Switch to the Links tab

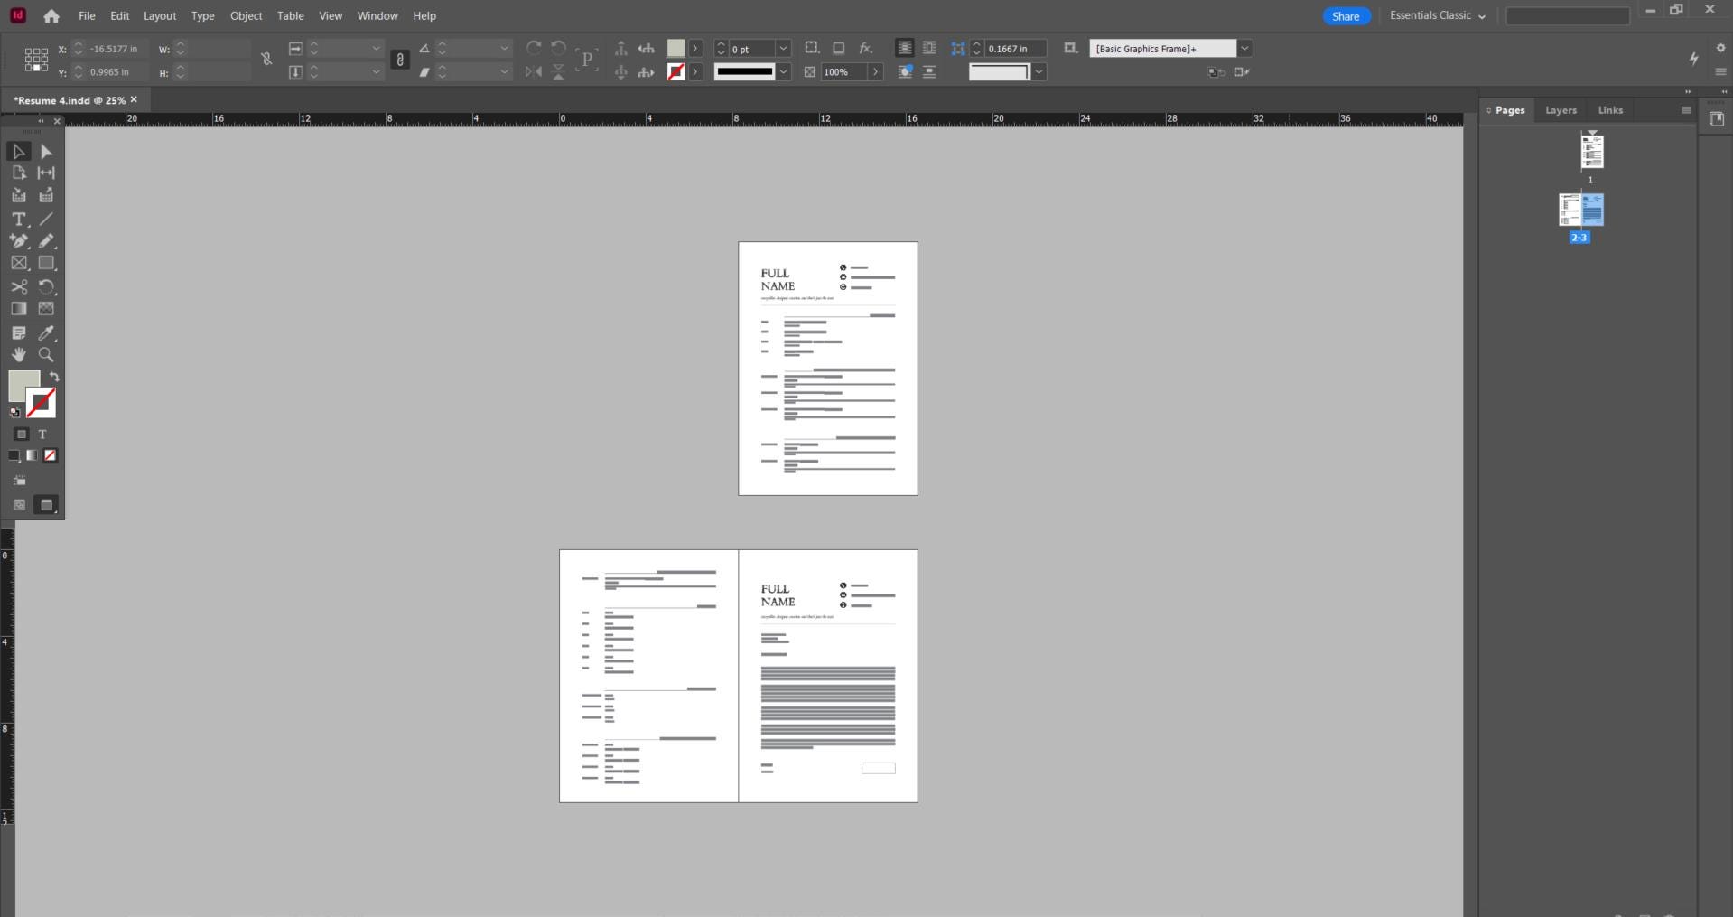click(1610, 110)
